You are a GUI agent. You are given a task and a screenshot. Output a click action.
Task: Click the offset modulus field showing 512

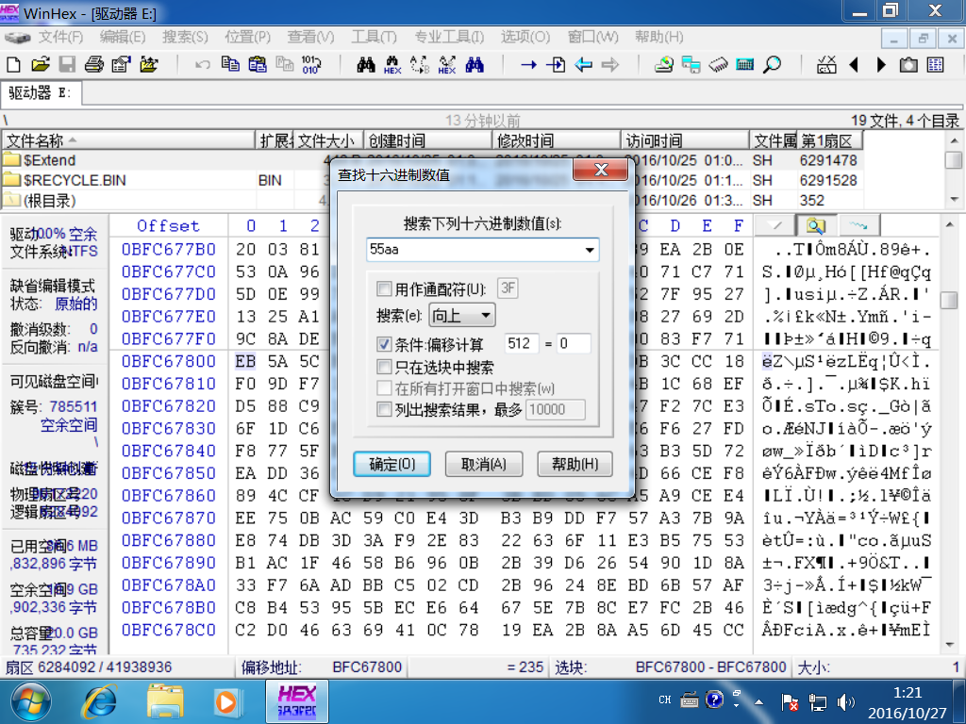521,343
